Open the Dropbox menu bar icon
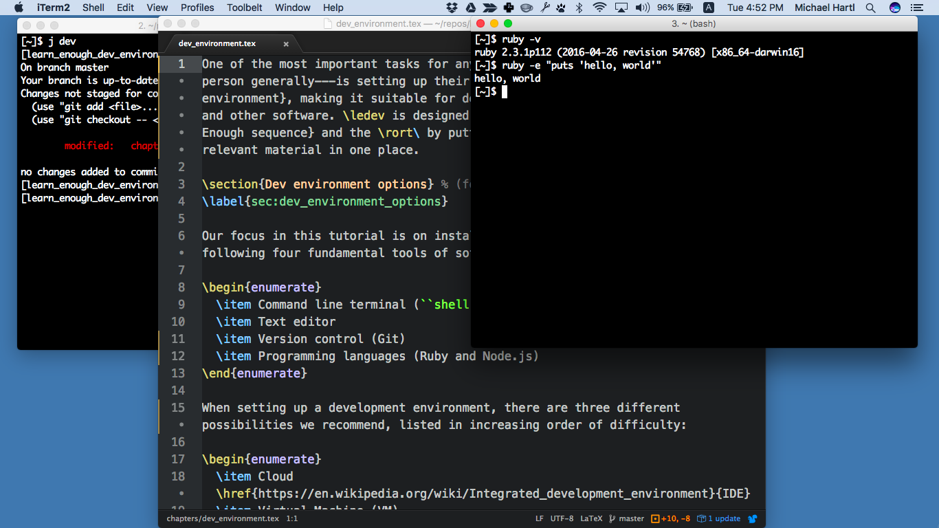Image resolution: width=939 pixels, height=528 pixels. coord(452,8)
